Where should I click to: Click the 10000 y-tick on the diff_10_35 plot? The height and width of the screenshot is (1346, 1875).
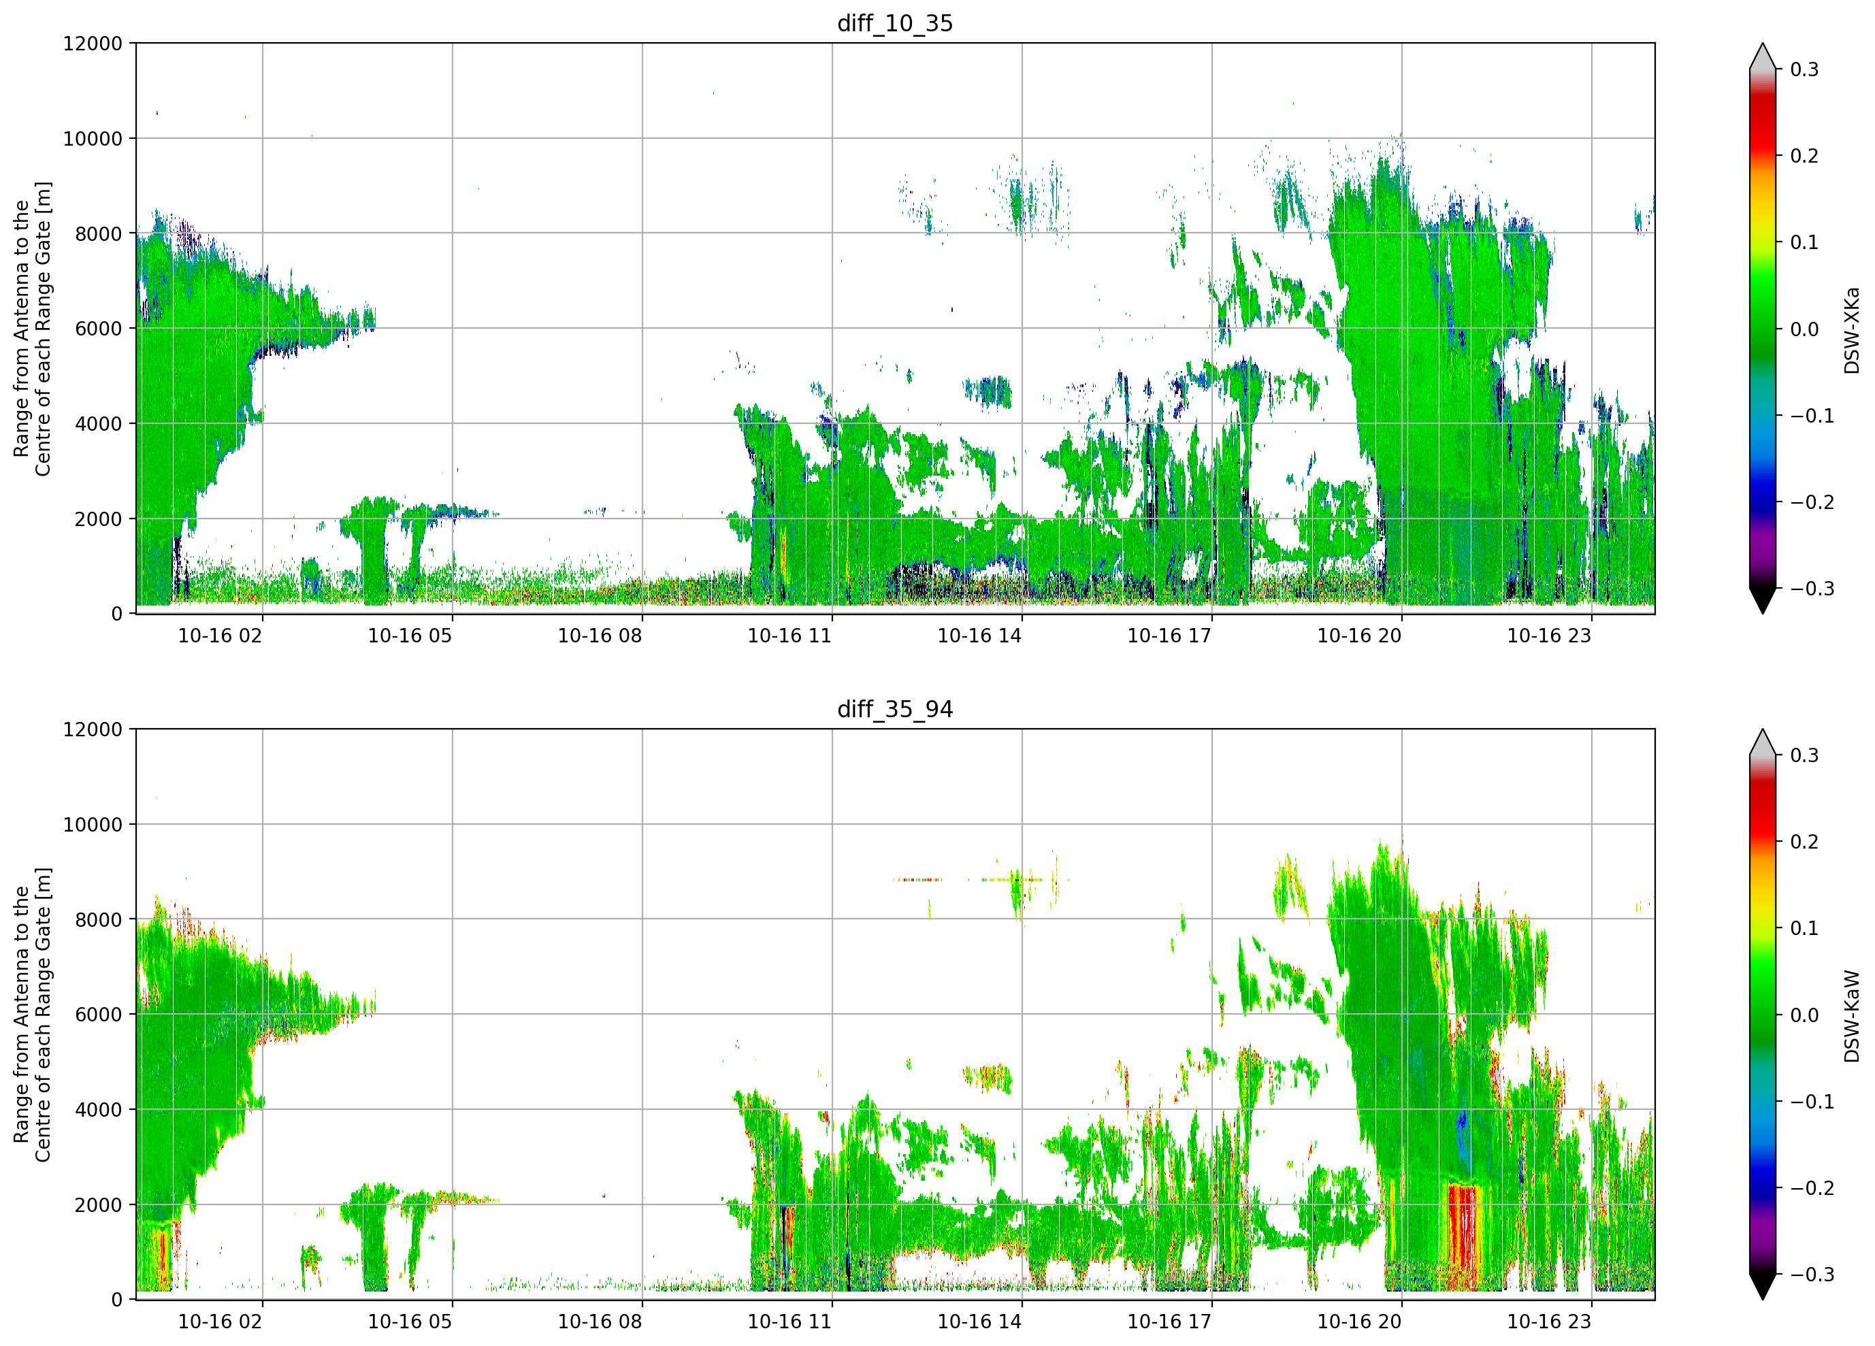[93, 139]
